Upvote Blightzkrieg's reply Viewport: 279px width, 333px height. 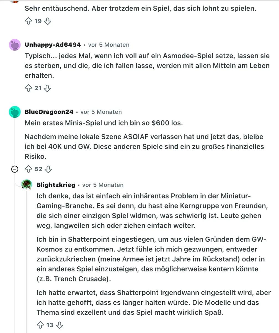[40, 325]
